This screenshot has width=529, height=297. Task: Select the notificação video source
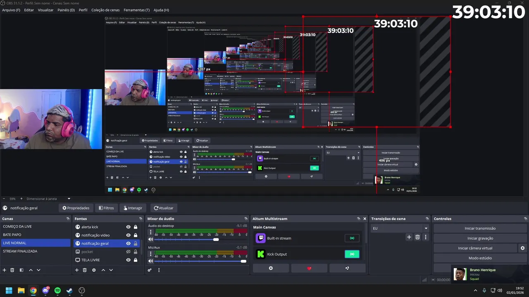pos(95,235)
